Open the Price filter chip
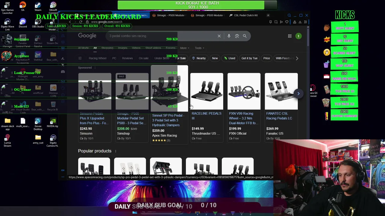Screen dimensions: 385x216 pos(266,58)
